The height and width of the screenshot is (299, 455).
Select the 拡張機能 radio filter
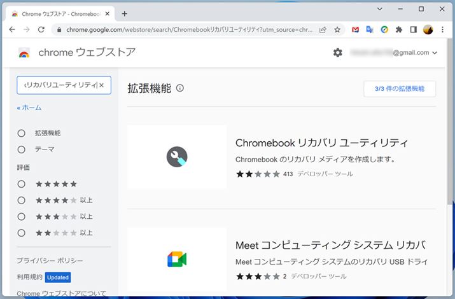coord(22,133)
